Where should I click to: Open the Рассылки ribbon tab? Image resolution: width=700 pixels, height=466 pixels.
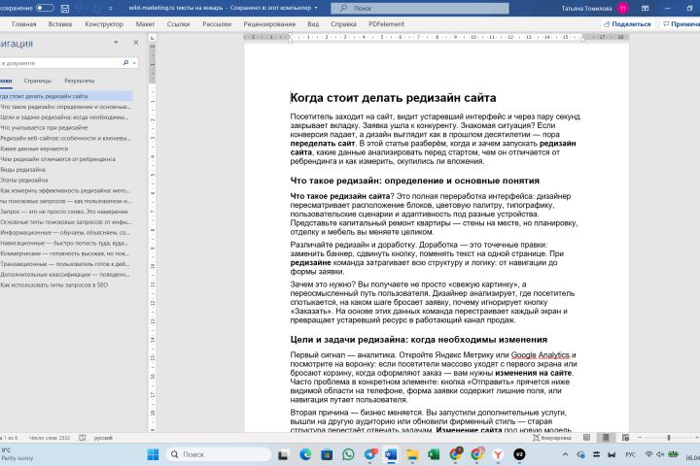coord(217,24)
